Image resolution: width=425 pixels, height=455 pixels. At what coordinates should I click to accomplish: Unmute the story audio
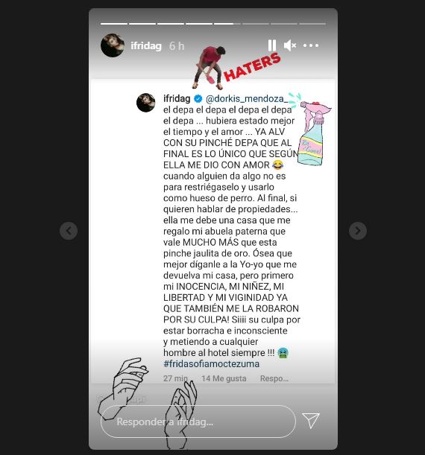[290, 45]
